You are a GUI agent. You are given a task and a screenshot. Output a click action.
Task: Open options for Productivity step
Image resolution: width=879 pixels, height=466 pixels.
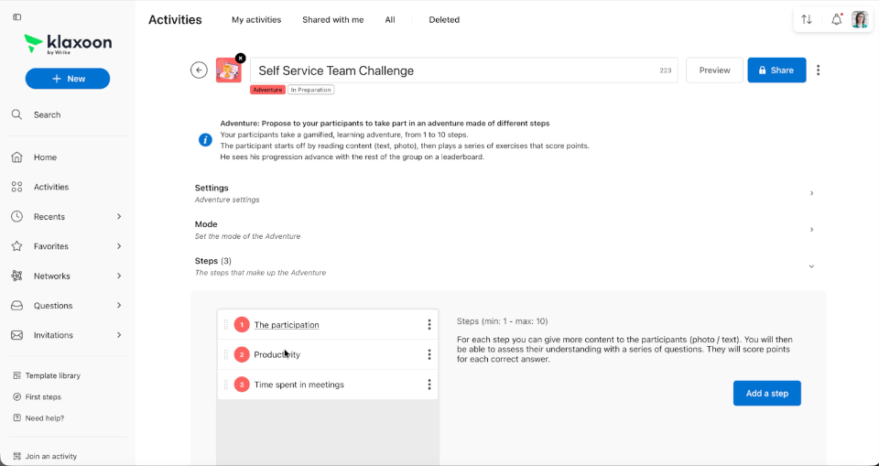point(429,354)
